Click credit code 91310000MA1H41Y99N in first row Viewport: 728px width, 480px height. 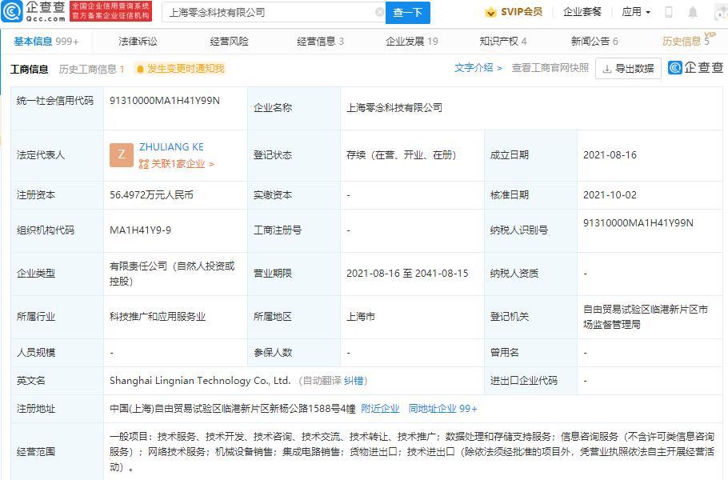[165, 100]
